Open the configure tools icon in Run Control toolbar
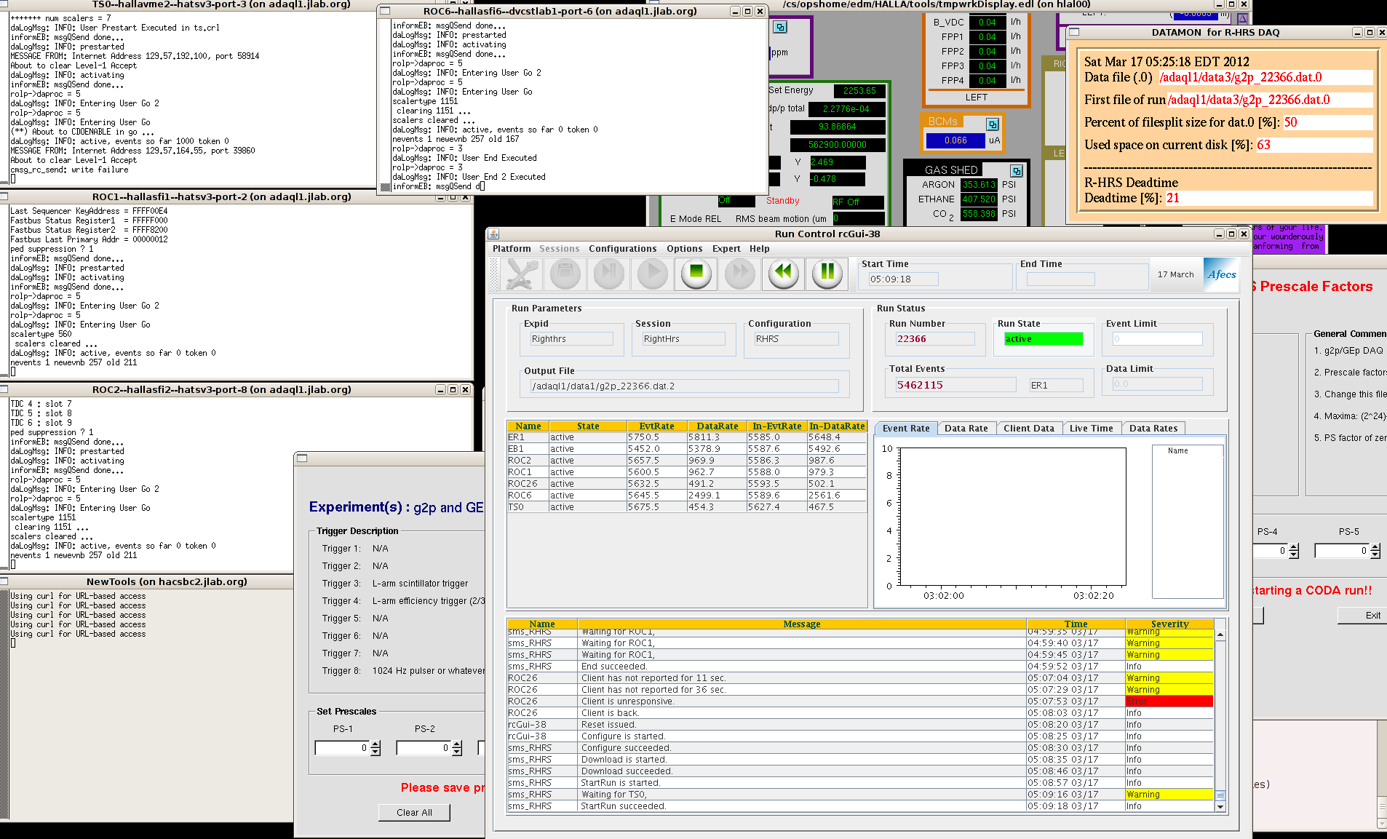This screenshot has height=839, width=1387. (521, 274)
